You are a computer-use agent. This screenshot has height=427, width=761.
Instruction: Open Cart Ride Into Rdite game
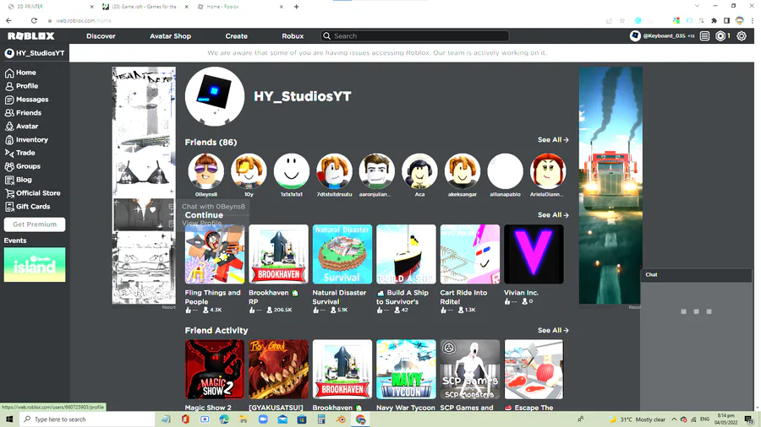[x=470, y=254]
